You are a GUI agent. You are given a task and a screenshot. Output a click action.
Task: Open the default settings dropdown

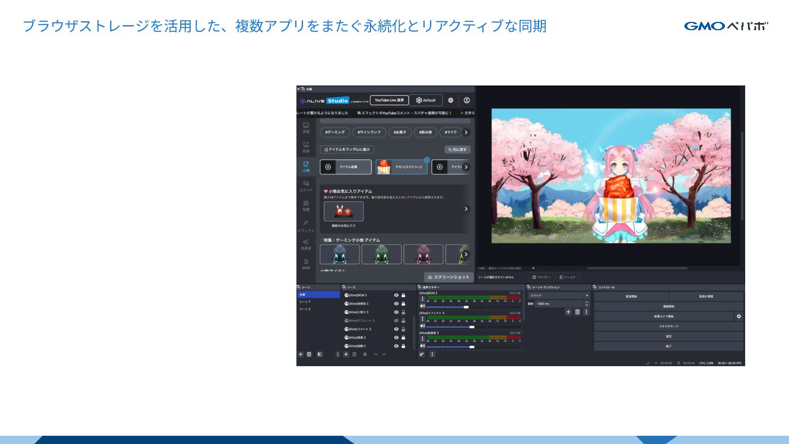426,100
